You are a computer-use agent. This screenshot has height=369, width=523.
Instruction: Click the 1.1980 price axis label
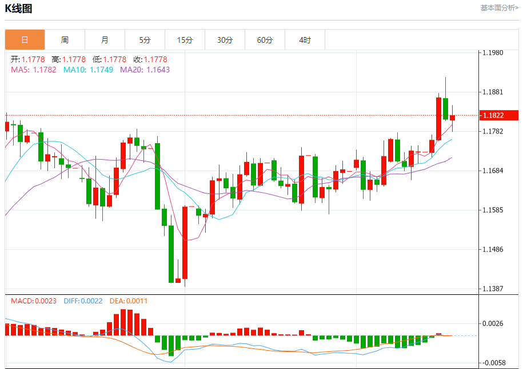(493, 52)
